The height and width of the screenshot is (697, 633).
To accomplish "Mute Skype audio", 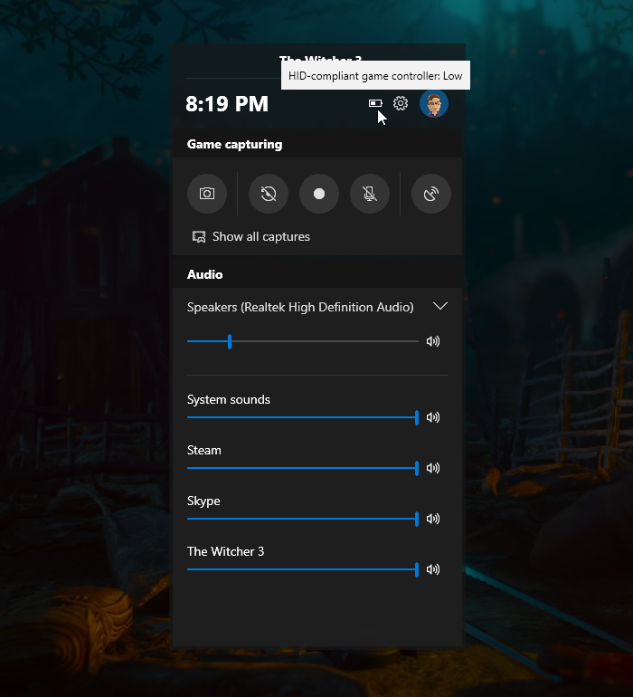I will pyautogui.click(x=433, y=519).
